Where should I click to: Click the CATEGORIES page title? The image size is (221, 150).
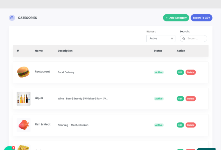point(27,18)
